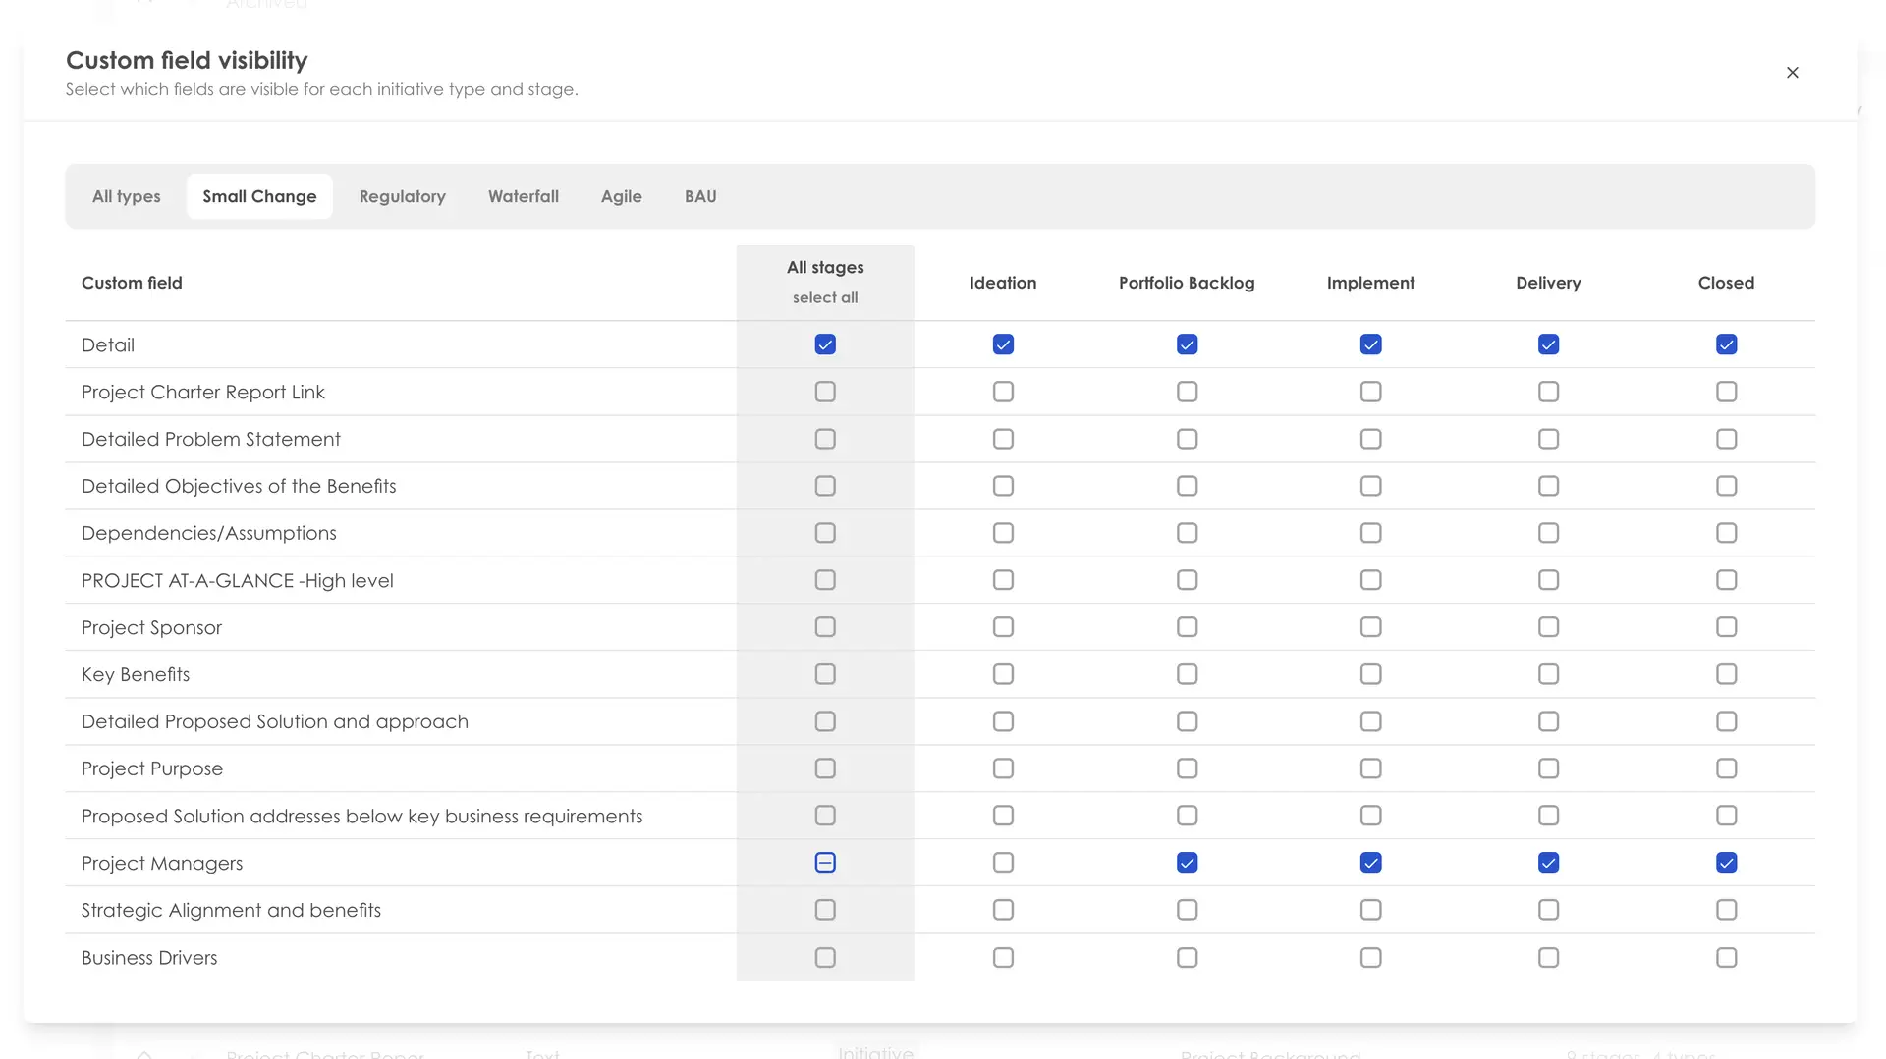This screenshot has width=1886, height=1059.
Task: Check PROJECT AT-A-GLANCE -High level for Ideation
Action: click(1003, 580)
